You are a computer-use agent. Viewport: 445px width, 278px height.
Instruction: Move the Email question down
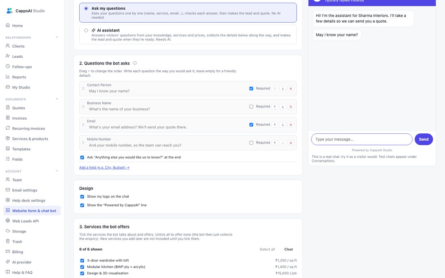tap(283, 125)
